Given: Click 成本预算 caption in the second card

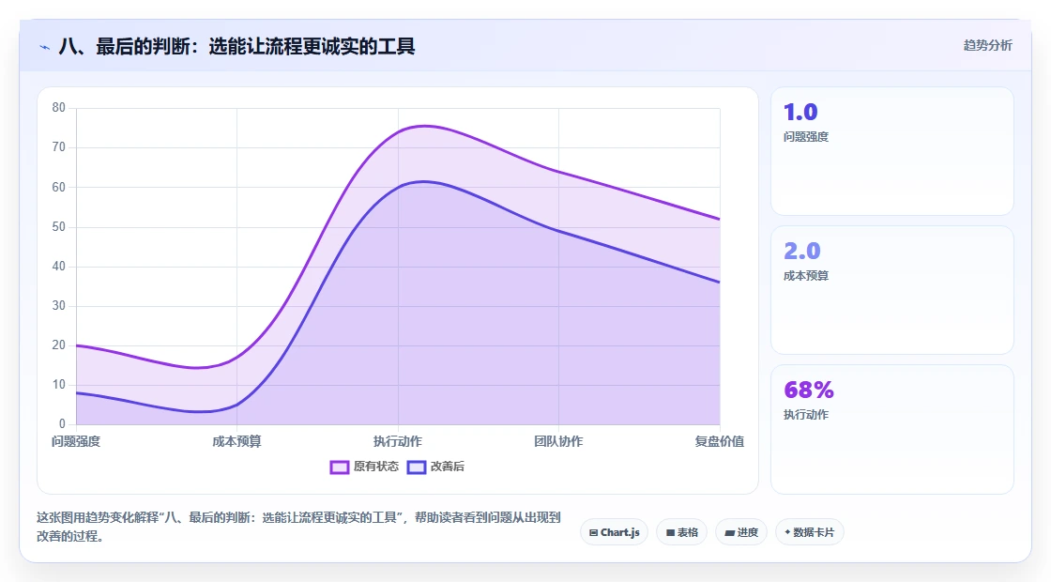Looking at the screenshot, I should (806, 276).
